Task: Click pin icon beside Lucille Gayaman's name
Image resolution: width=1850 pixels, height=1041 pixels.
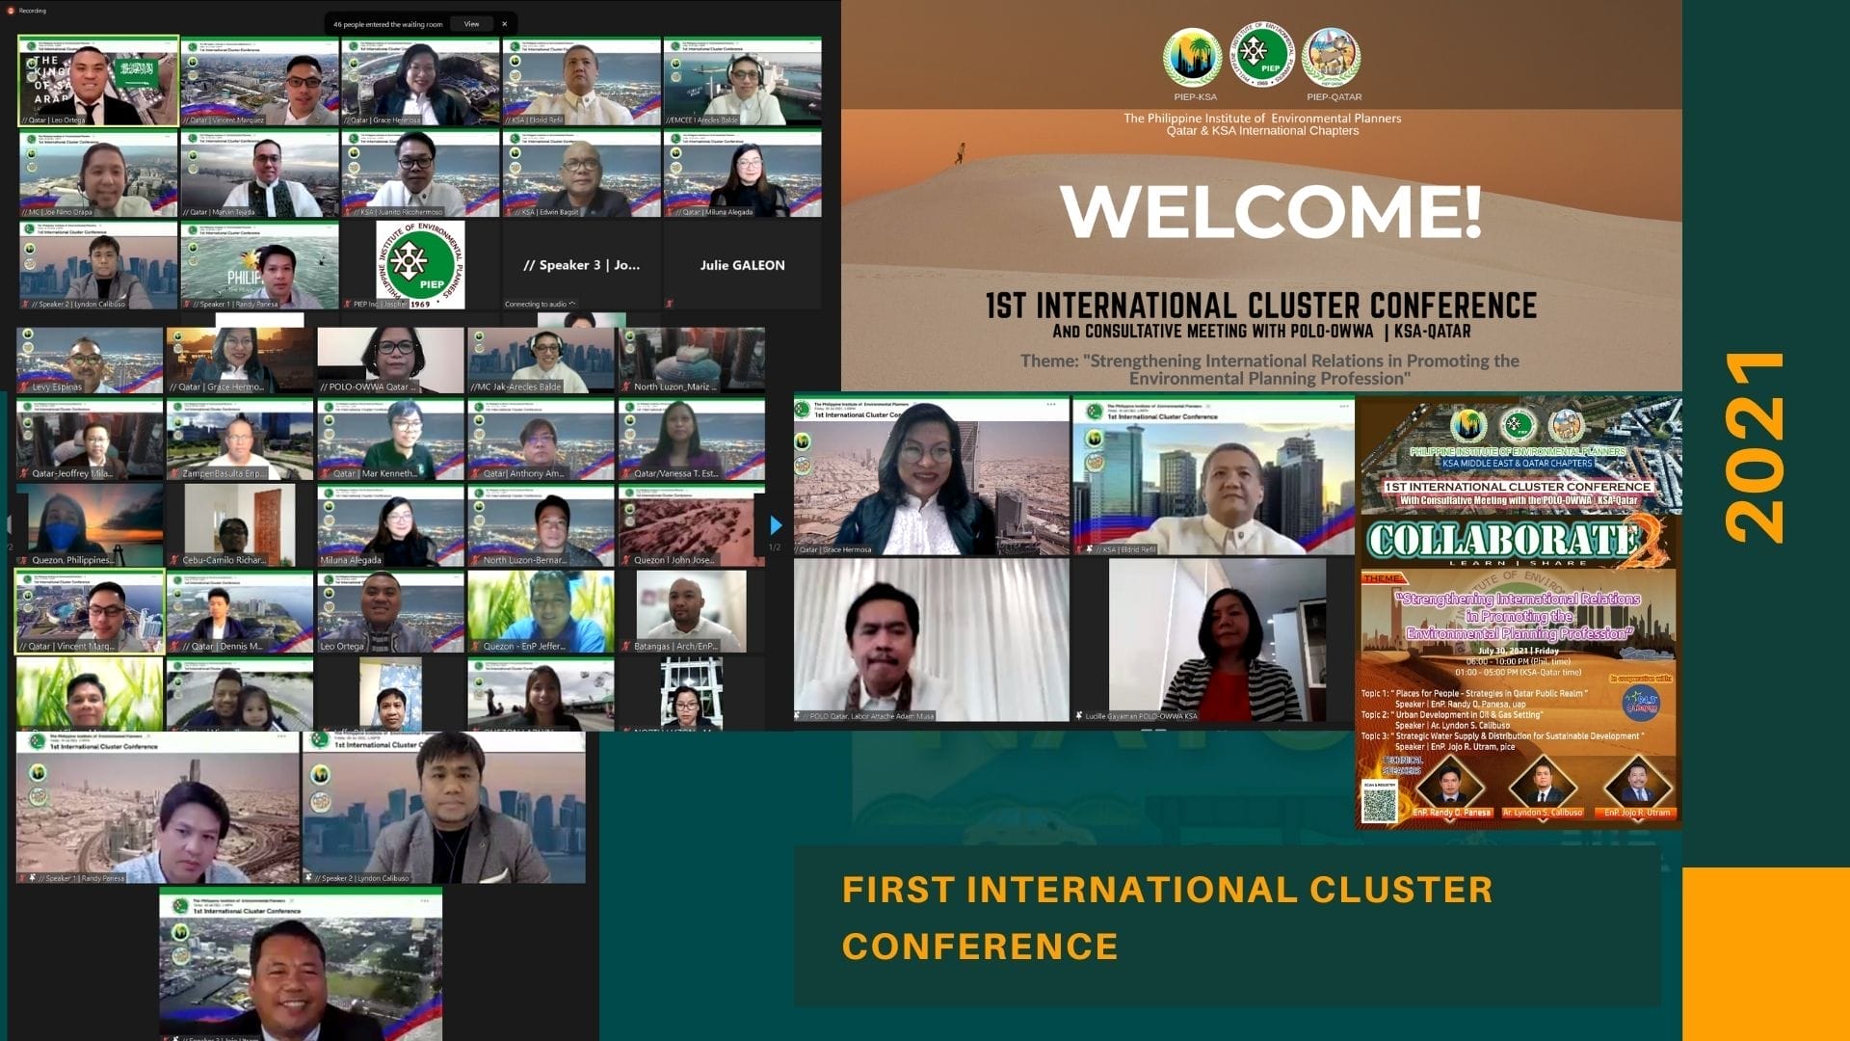Action: (1078, 716)
